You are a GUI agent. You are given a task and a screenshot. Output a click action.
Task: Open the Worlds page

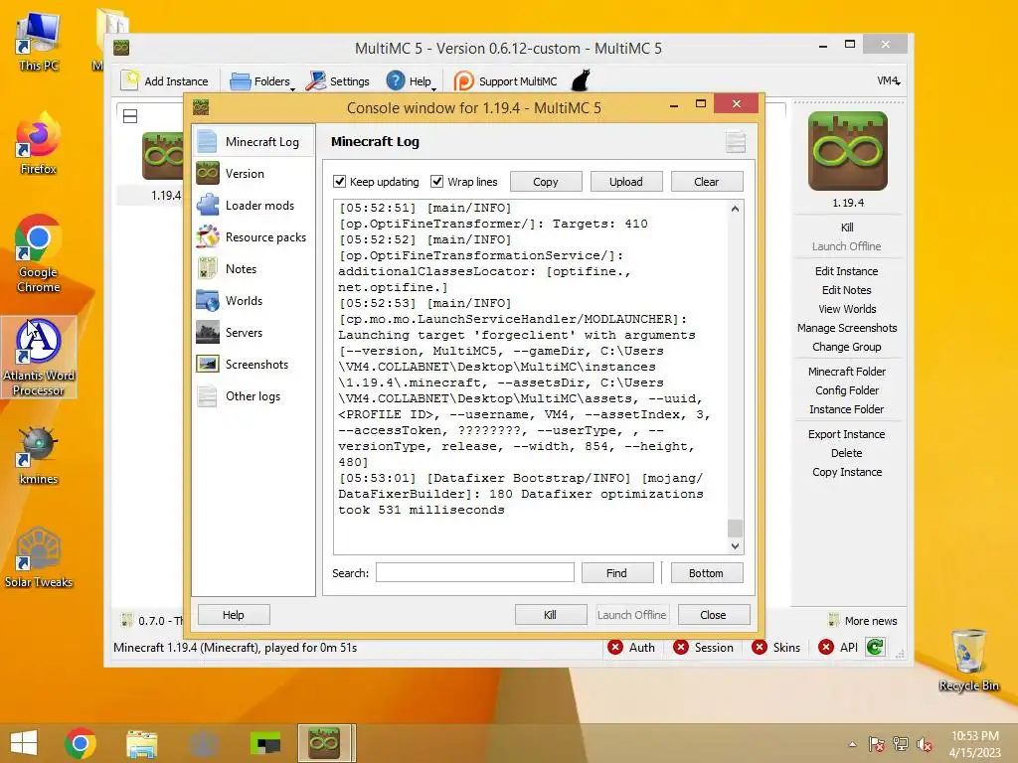(254, 300)
